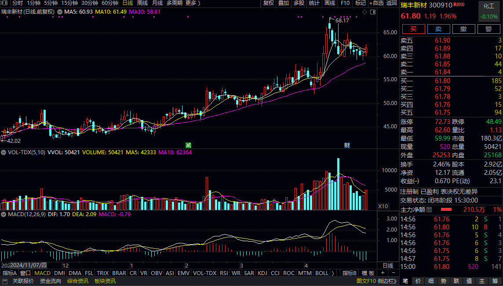
Task: Click the 撤 cancel order button
Action: (463, 29)
